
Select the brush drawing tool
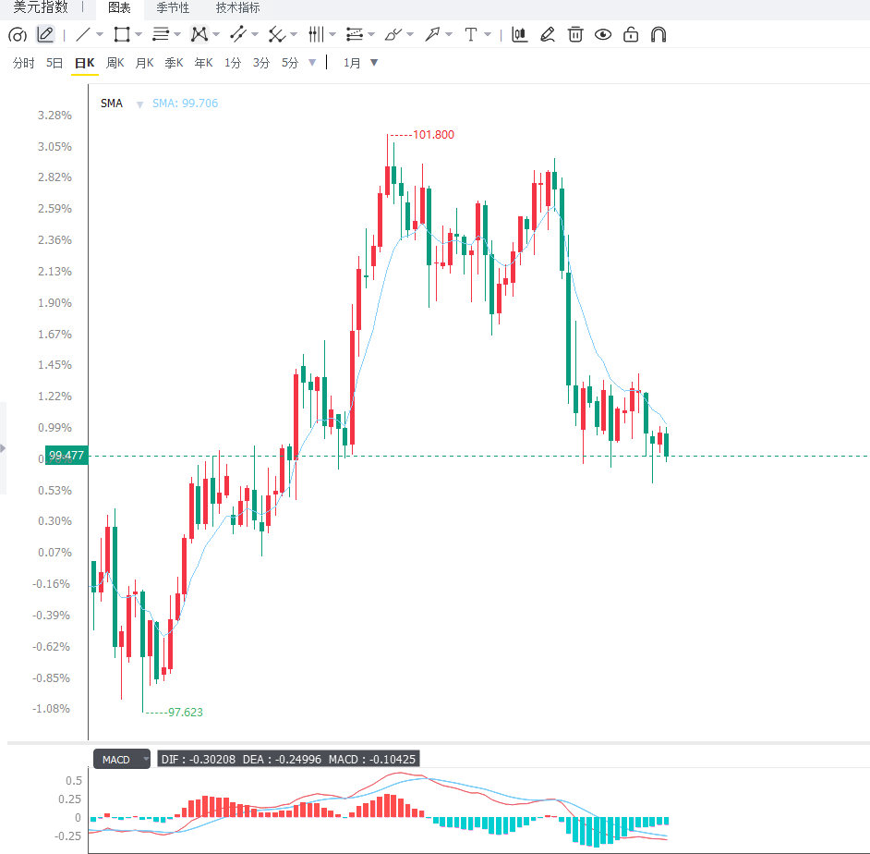click(x=393, y=35)
